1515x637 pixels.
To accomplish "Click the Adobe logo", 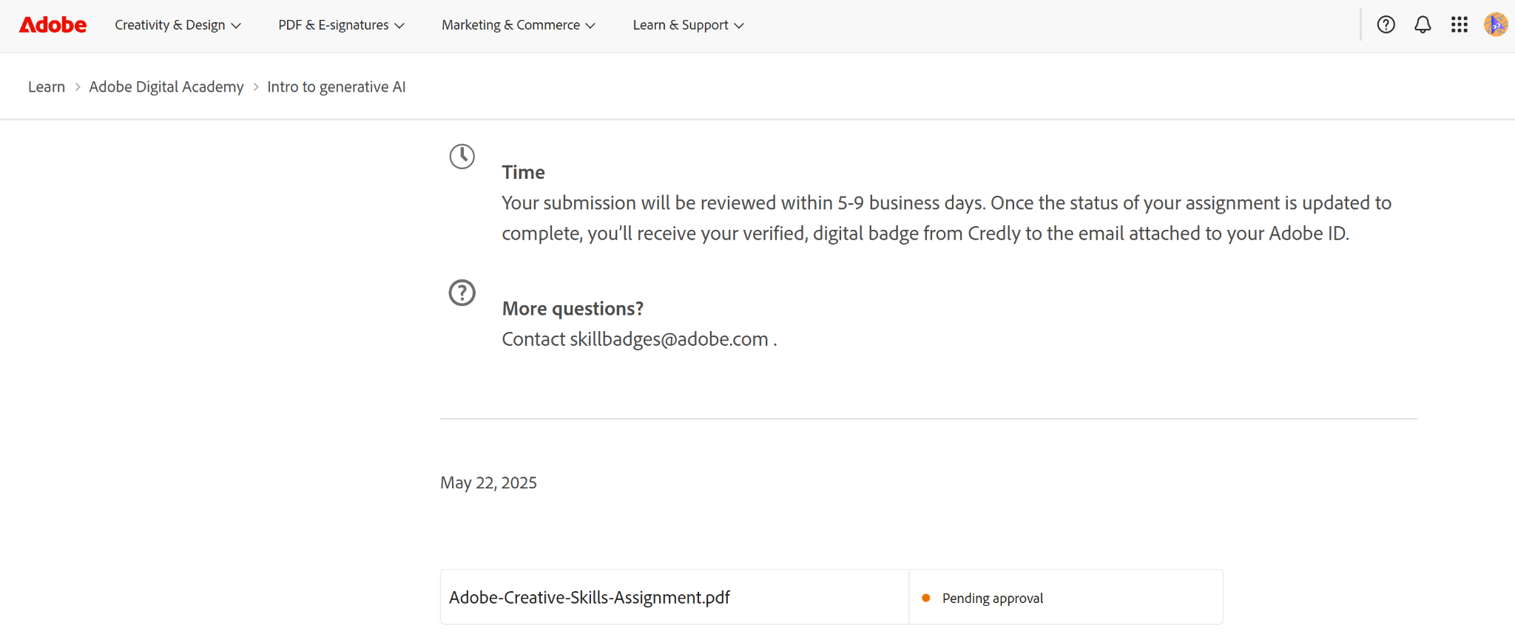I will pos(53,25).
